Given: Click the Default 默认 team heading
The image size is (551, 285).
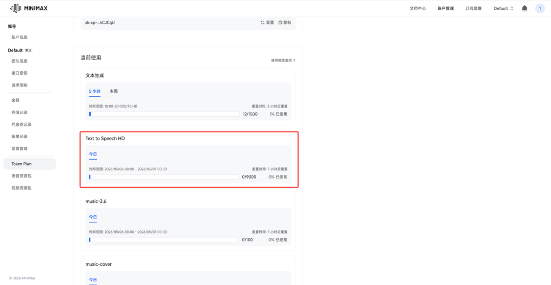Looking at the screenshot, I should click(20, 50).
